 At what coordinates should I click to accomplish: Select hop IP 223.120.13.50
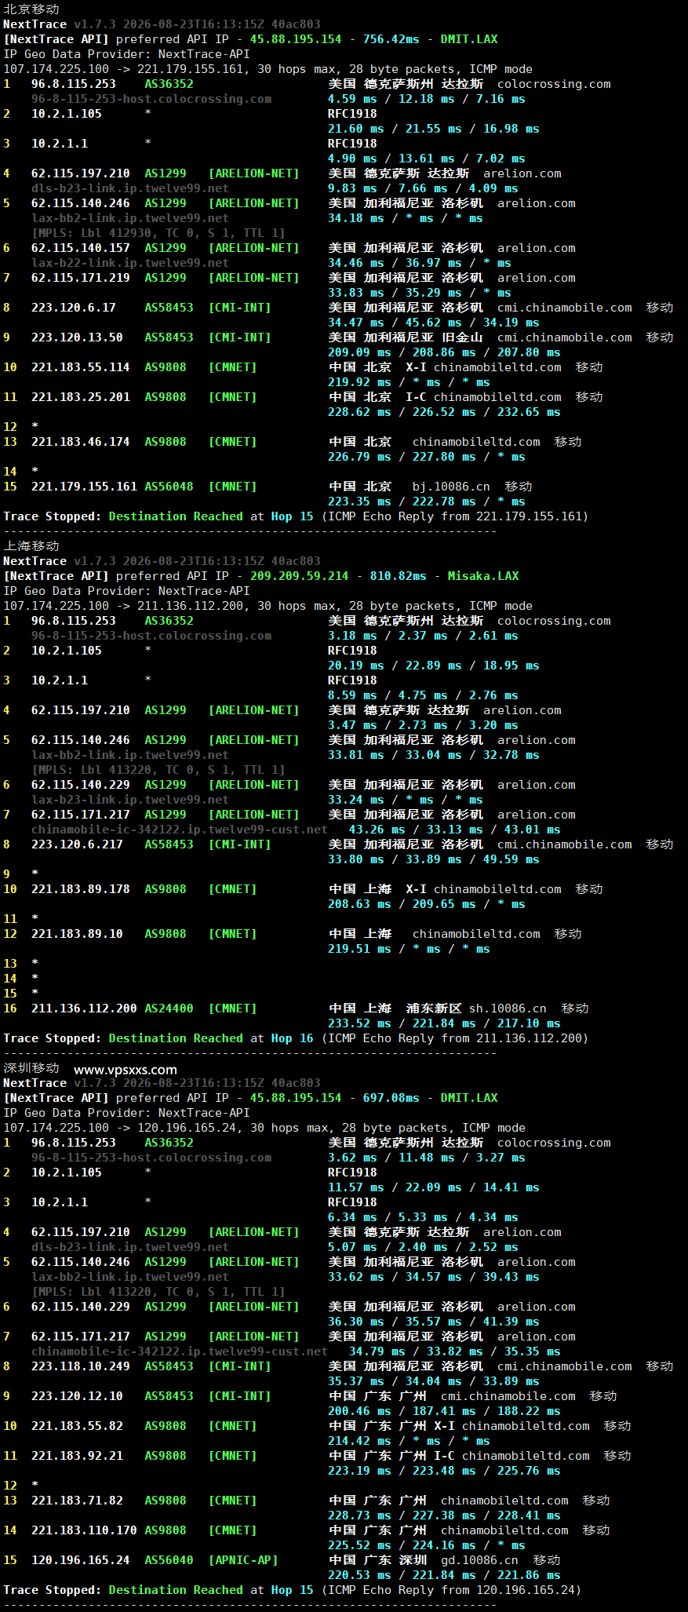click(77, 337)
